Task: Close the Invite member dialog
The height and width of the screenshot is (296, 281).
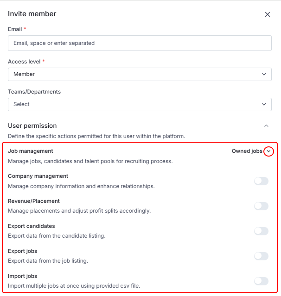Action: [268, 14]
